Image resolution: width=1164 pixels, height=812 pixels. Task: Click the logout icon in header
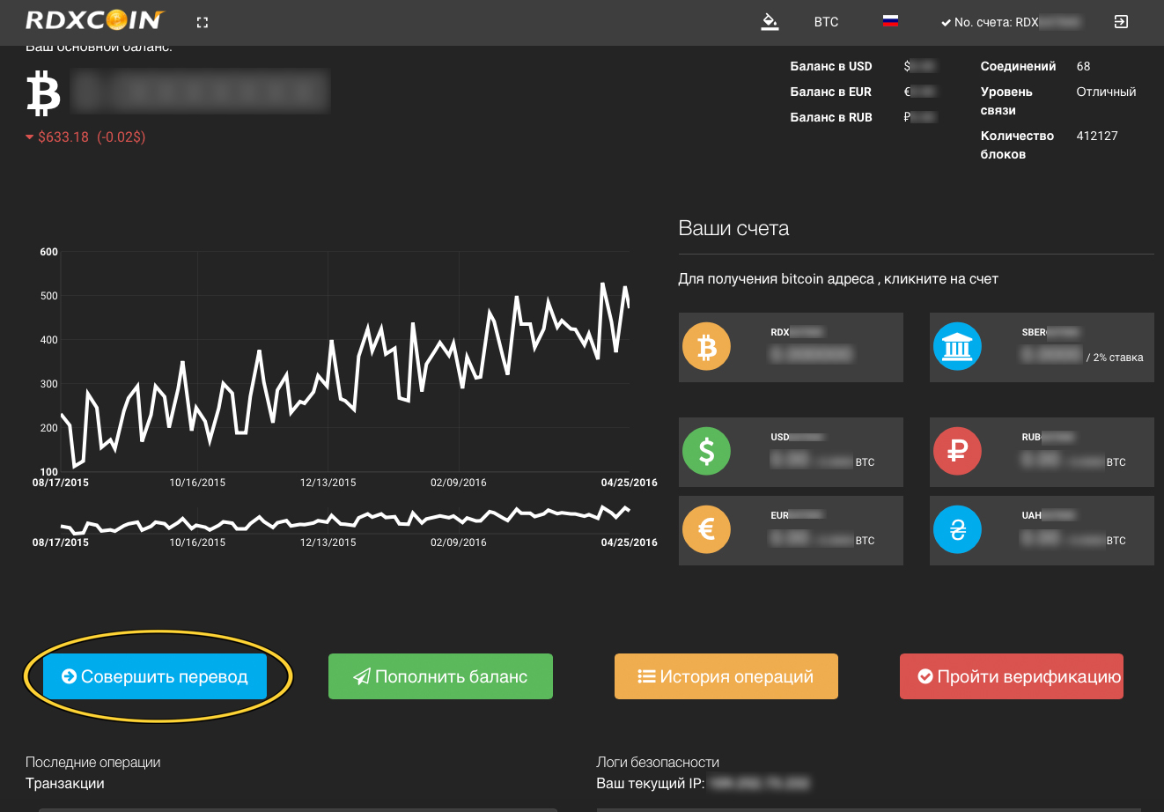click(x=1121, y=22)
